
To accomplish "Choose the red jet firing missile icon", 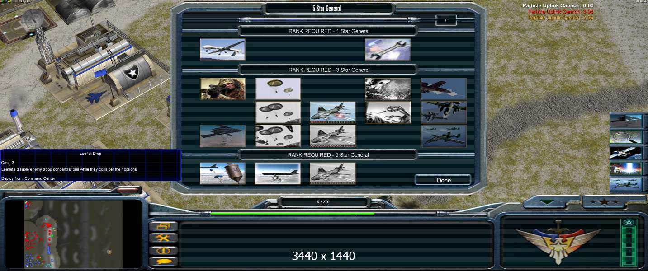I will tap(444, 89).
